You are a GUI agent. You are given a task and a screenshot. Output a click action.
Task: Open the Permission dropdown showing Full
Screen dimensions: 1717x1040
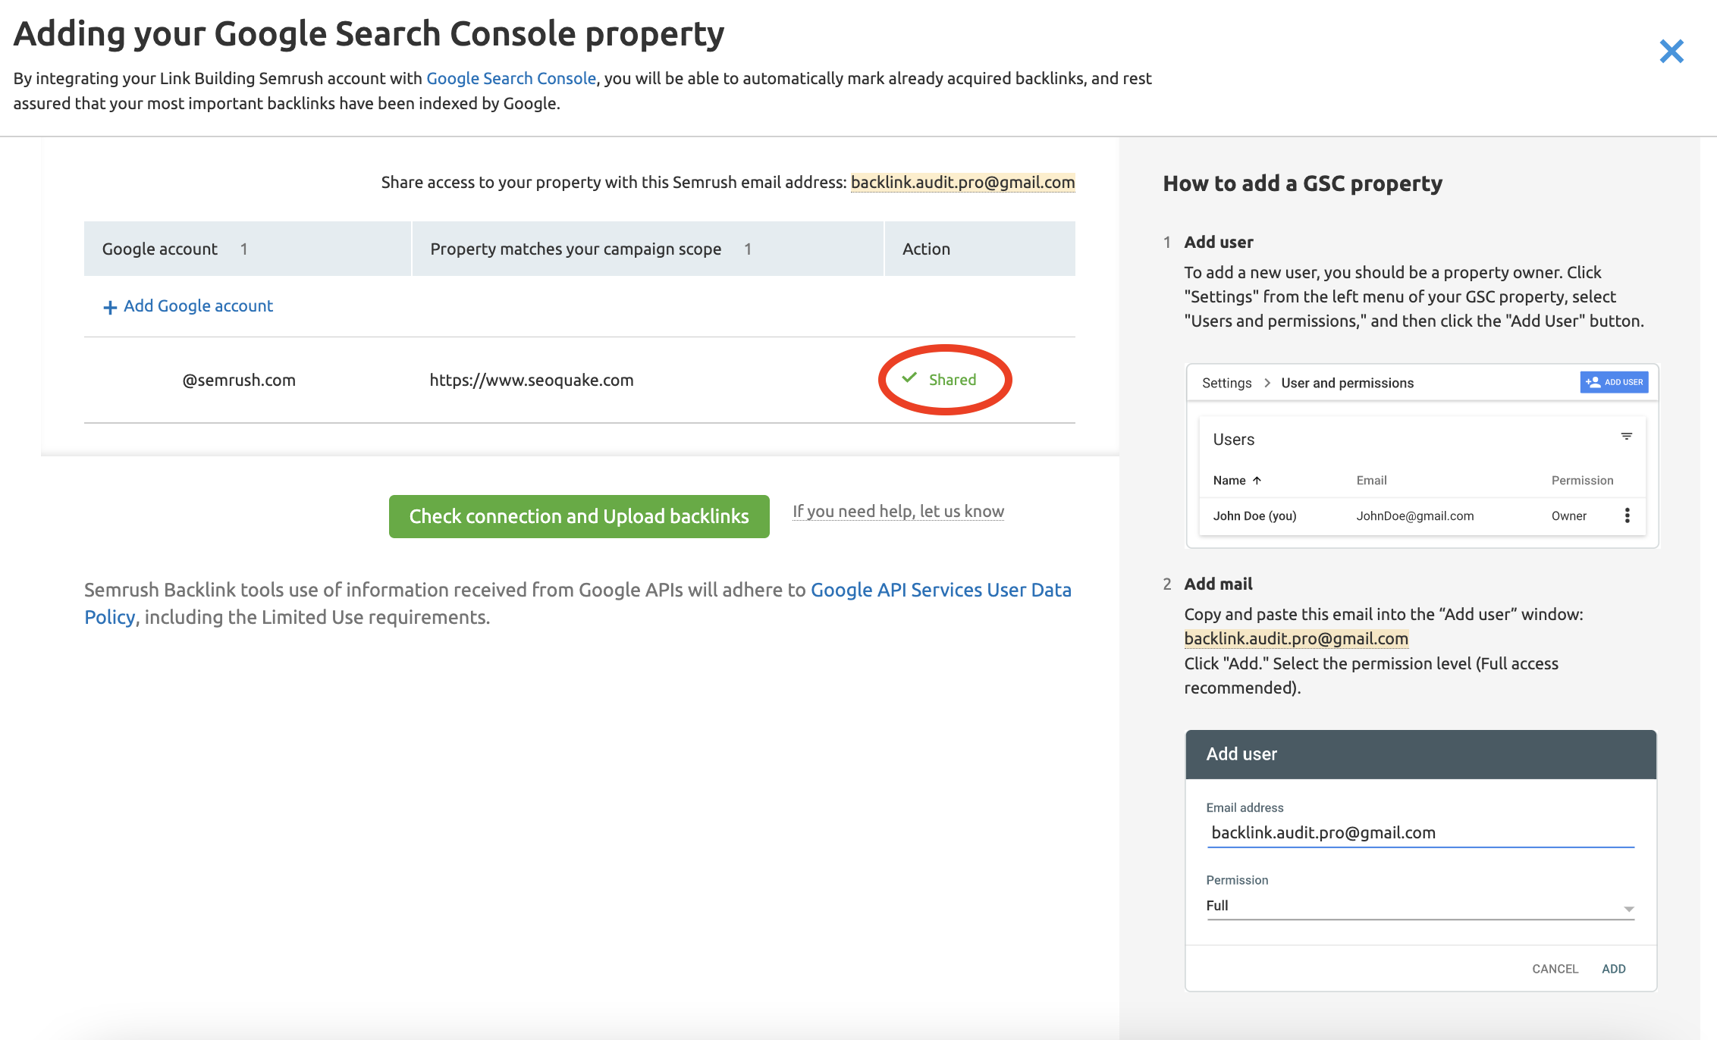click(x=1420, y=905)
